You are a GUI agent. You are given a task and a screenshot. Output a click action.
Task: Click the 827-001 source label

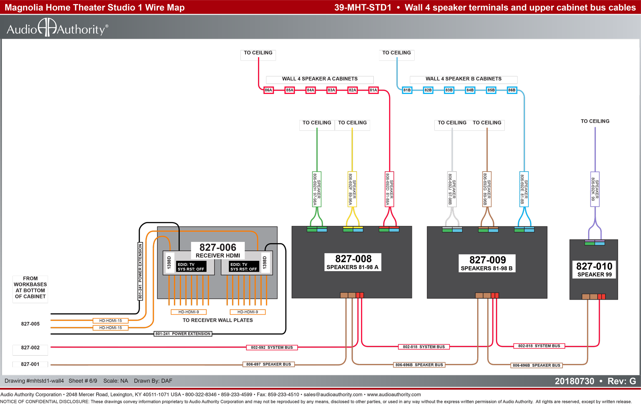(30, 364)
